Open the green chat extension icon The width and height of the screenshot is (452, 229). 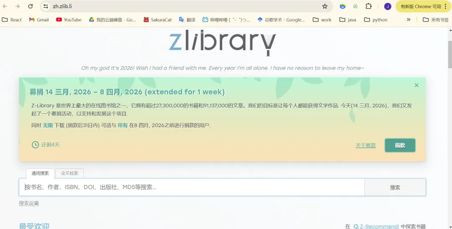355,6
